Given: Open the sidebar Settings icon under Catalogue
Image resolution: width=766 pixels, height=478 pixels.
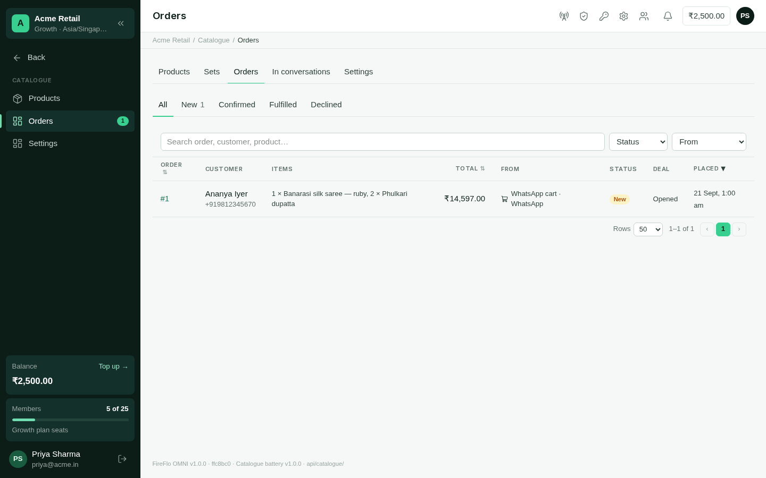Looking at the screenshot, I should pos(18,143).
